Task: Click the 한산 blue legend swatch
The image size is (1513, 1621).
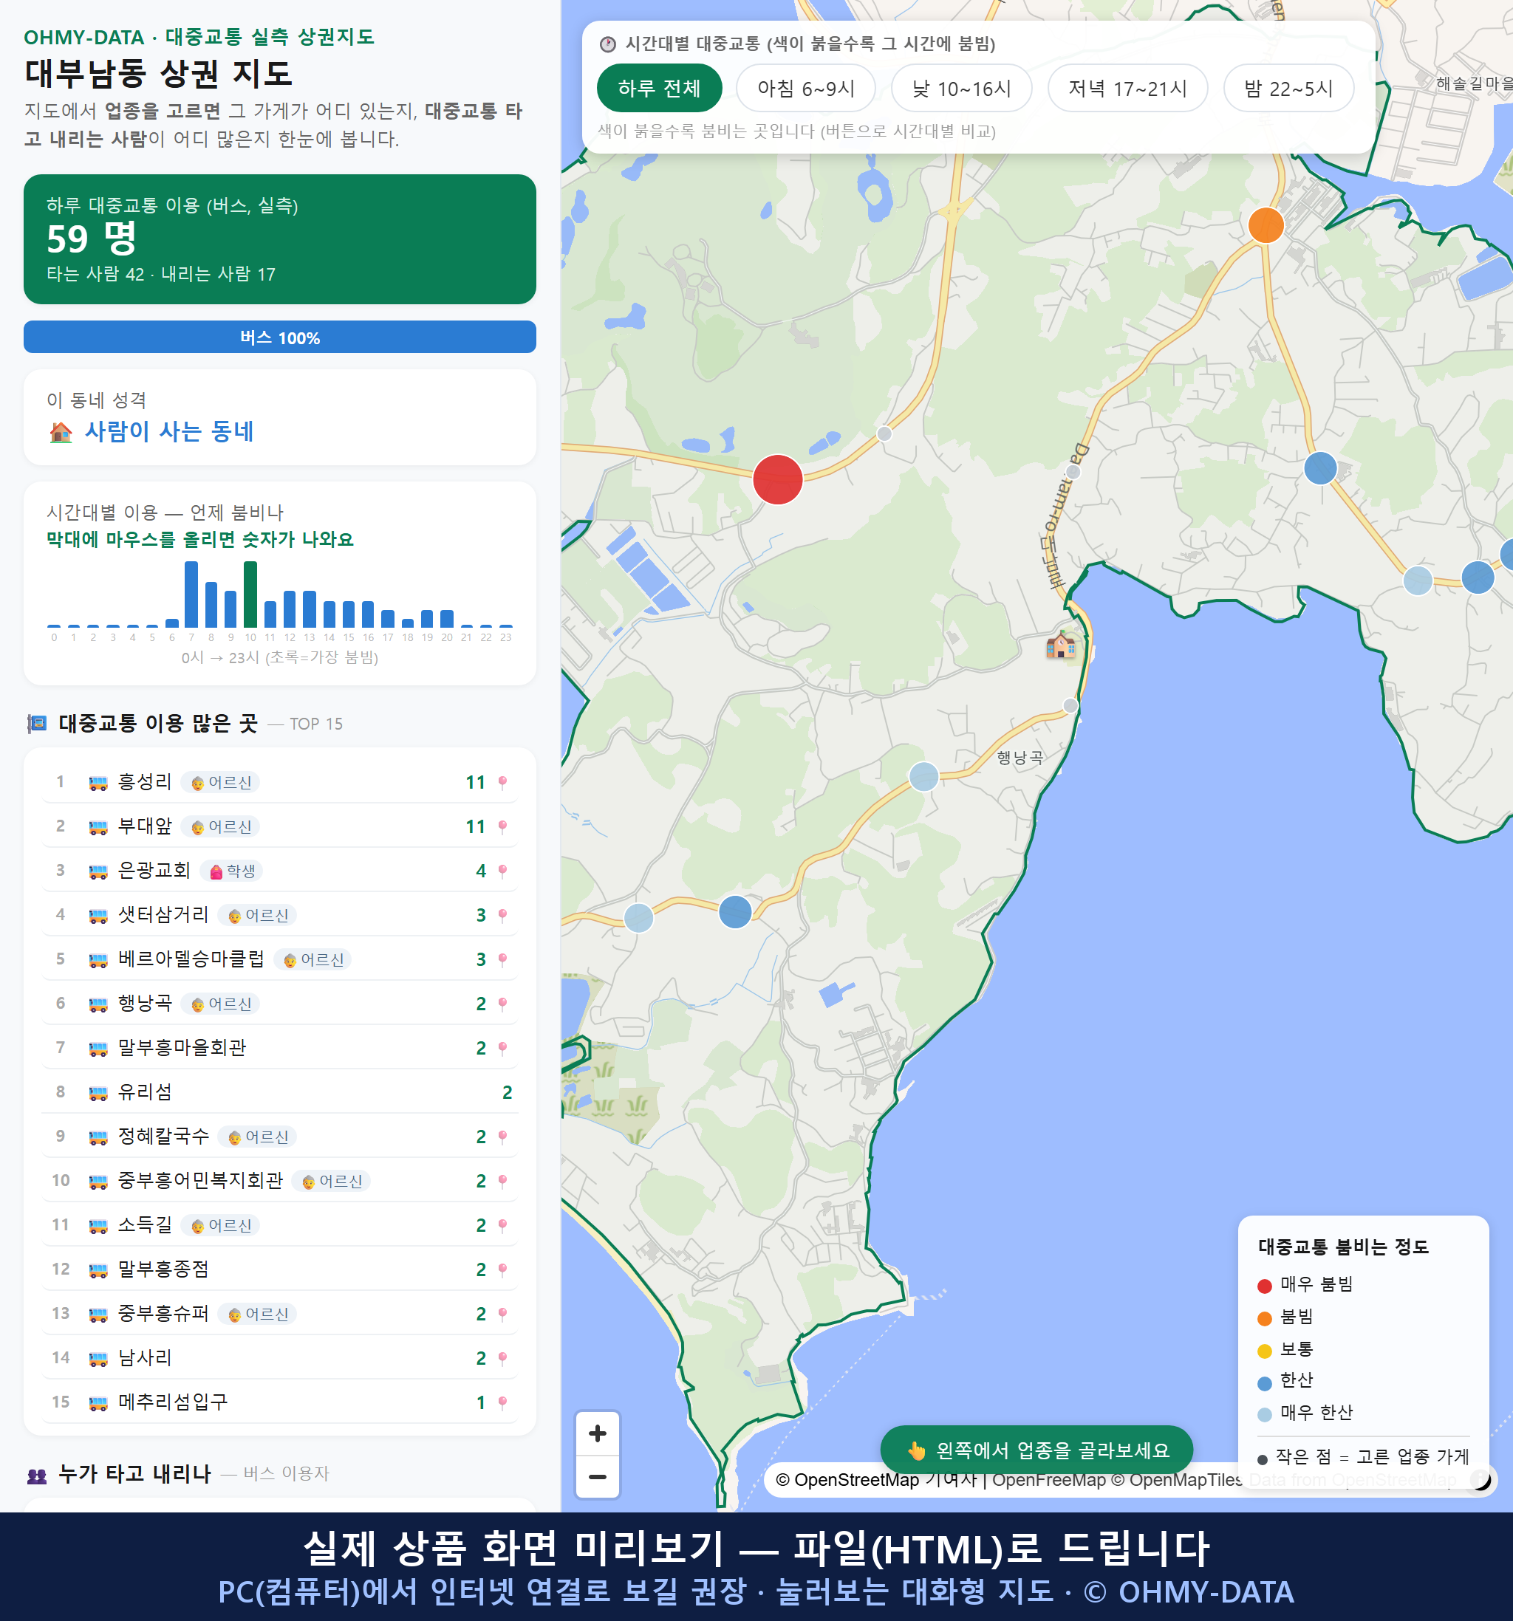Action: [x=1264, y=1383]
